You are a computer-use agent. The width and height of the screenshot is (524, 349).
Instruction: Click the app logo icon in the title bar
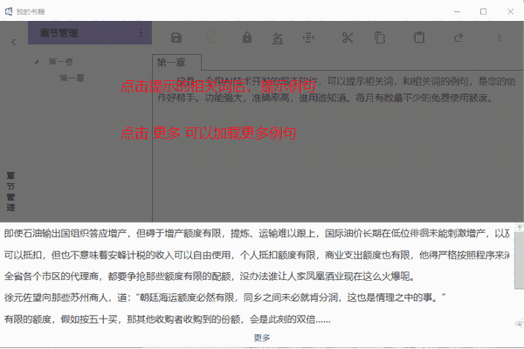[x=9, y=11]
